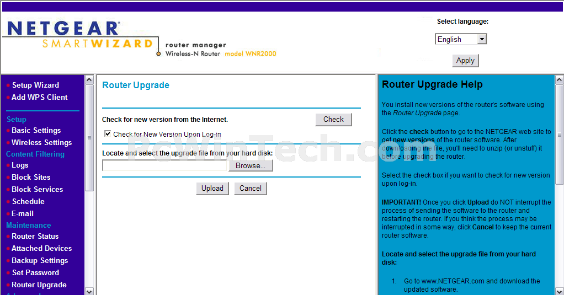Click the Upload button
Screen dimensions: 564x295
pyautogui.click(x=212, y=189)
